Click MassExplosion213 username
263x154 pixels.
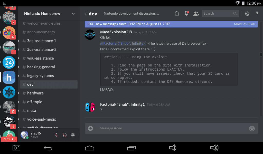116,32
